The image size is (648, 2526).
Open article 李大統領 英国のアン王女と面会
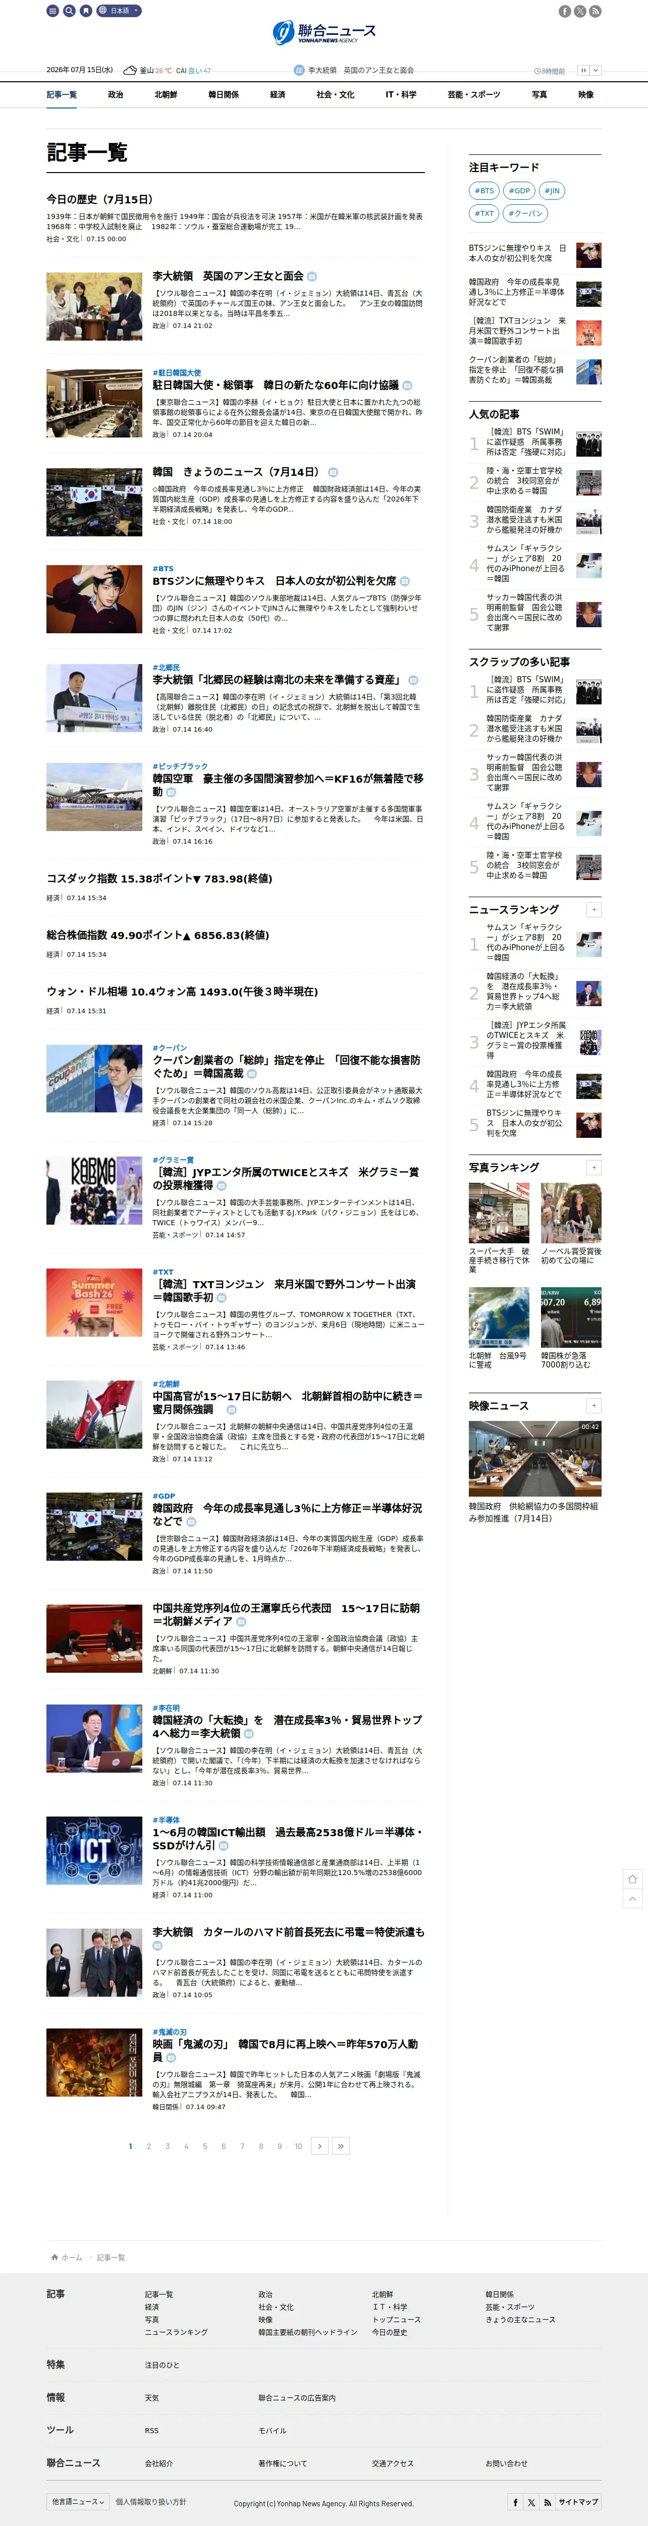coord(228,277)
